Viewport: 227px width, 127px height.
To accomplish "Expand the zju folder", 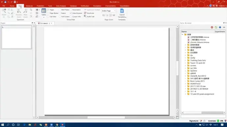I will coord(185,55).
